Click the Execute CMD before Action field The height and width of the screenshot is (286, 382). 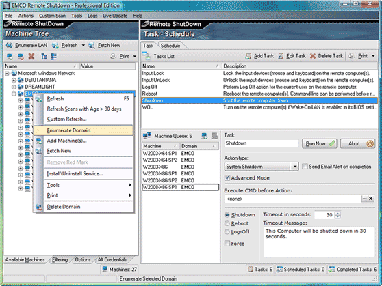click(292, 199)
